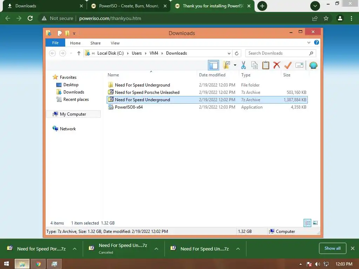Switch to the Downloads Chrome tab
This screenshot has width=359, height=269.
click(45, 6)
